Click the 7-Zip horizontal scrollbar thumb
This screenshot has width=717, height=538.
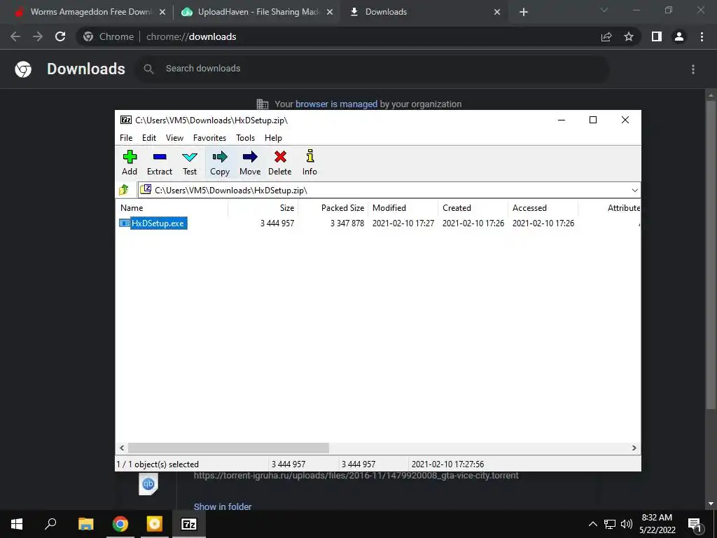click(x=228, y=448)
